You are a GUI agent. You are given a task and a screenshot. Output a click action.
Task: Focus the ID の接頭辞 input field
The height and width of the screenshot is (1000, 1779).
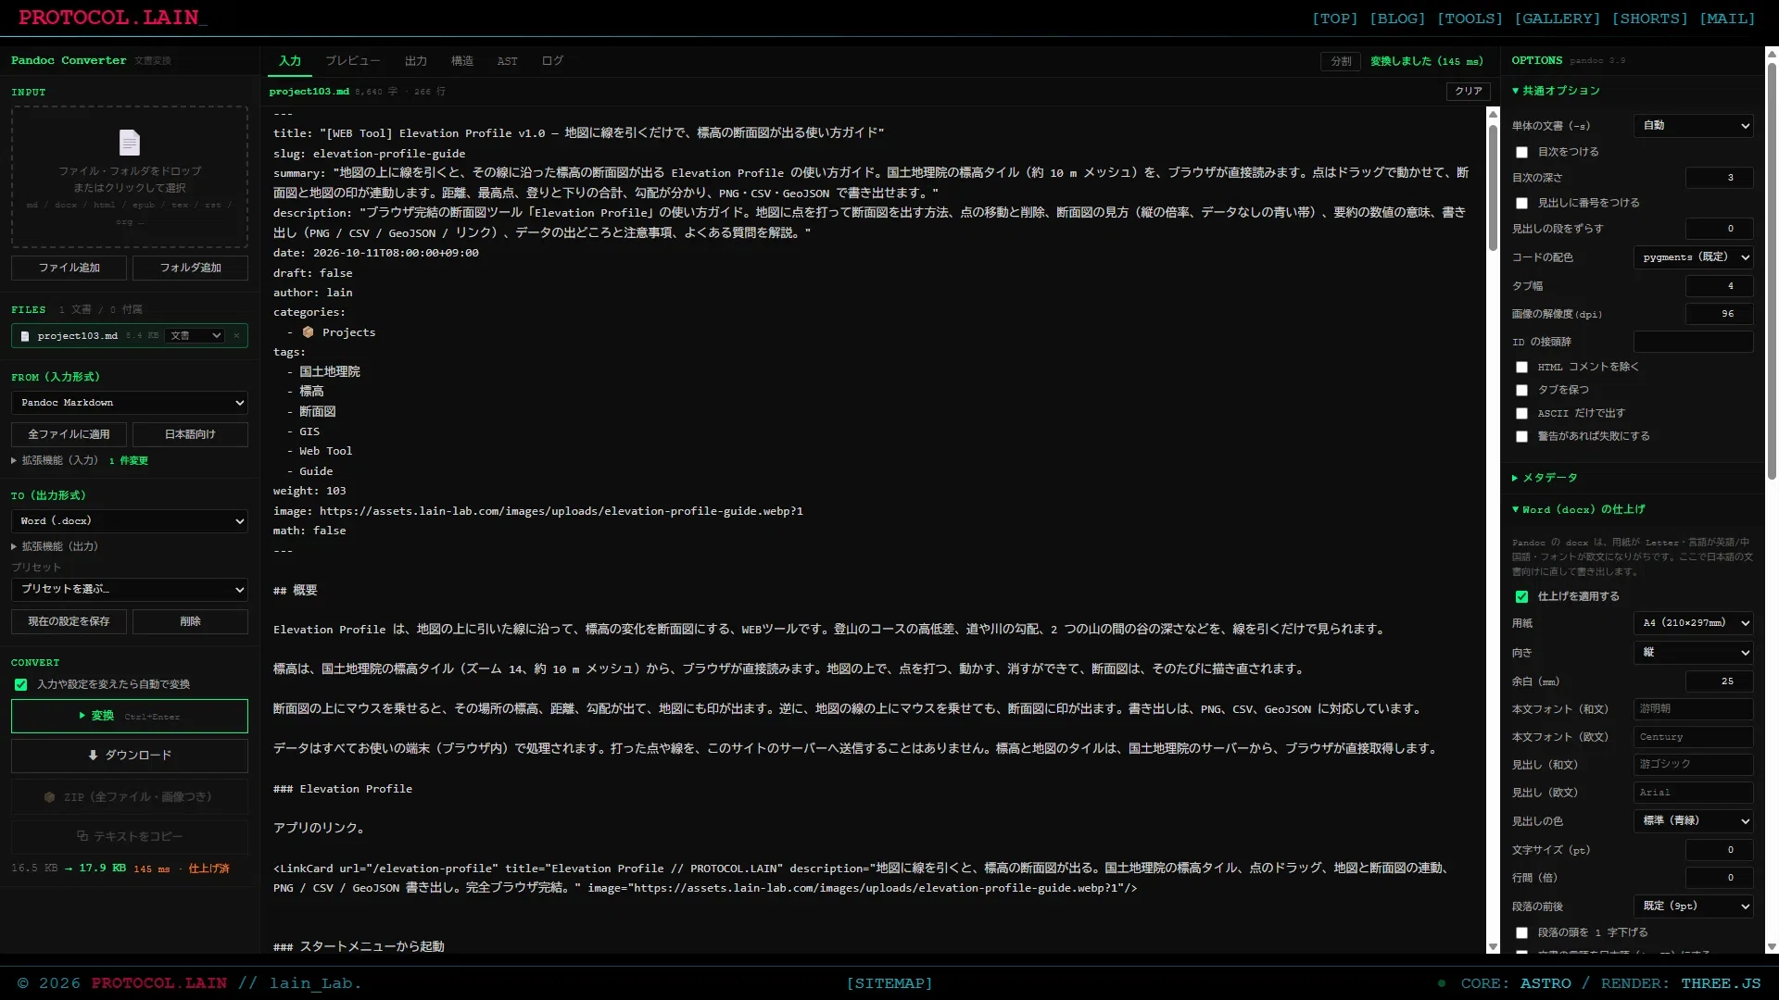coord(1693,342)
